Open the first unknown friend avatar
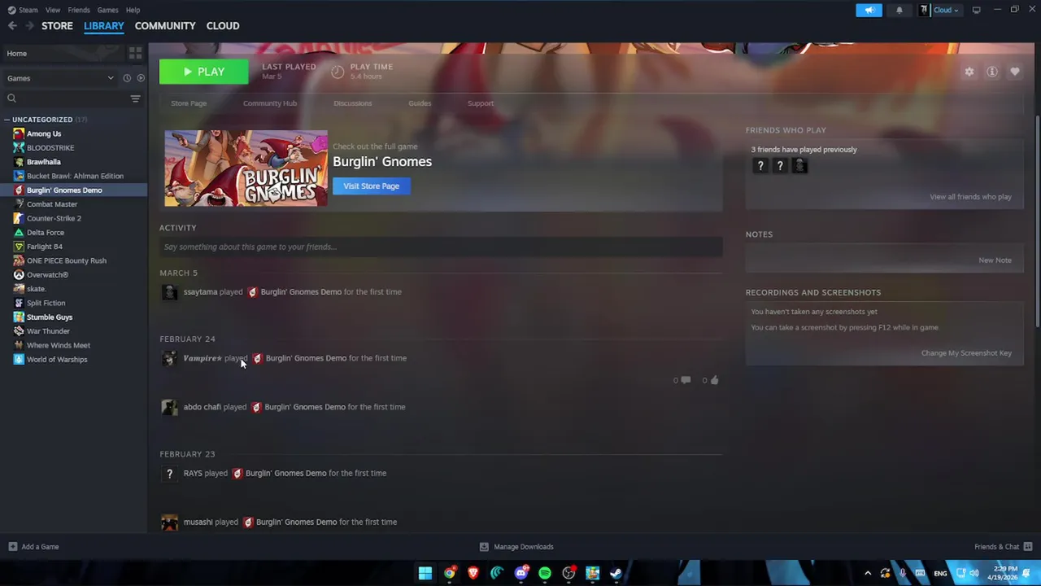 click(x=760, y=166)
